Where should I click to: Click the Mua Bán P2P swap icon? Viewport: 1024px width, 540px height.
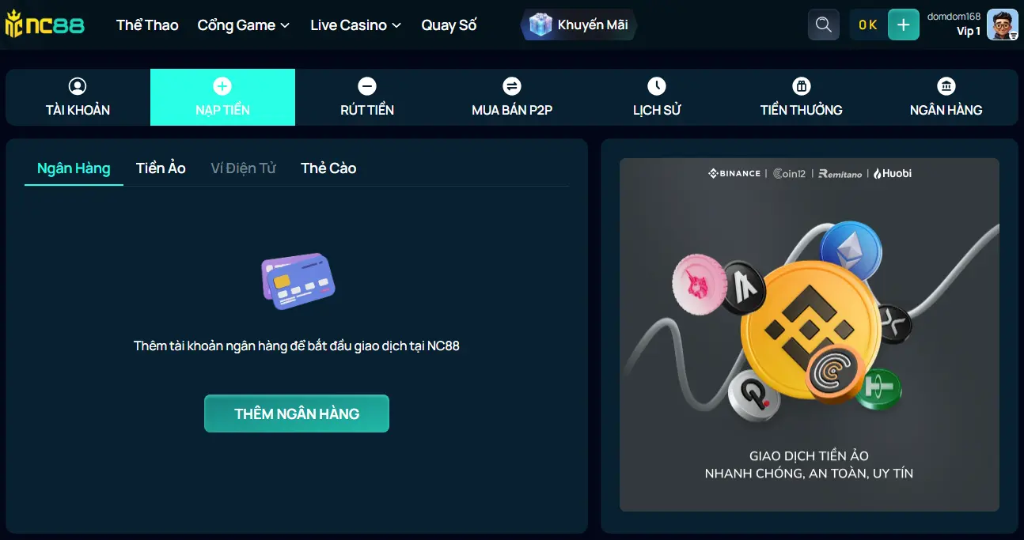[512, 86]
